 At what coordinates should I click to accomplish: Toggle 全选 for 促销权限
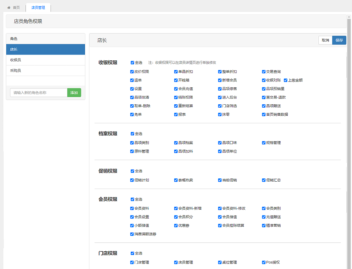click(x=132, y=171)
